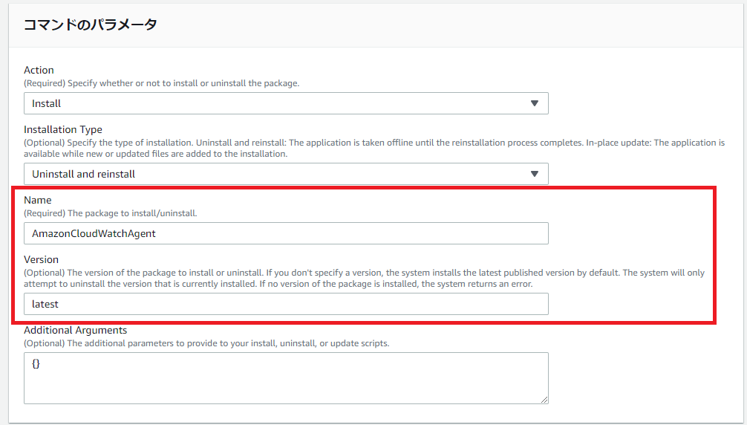Click the '(Optional) The additional parameters' description
Viewport: 747px width, 425px height.
(206, 343)
